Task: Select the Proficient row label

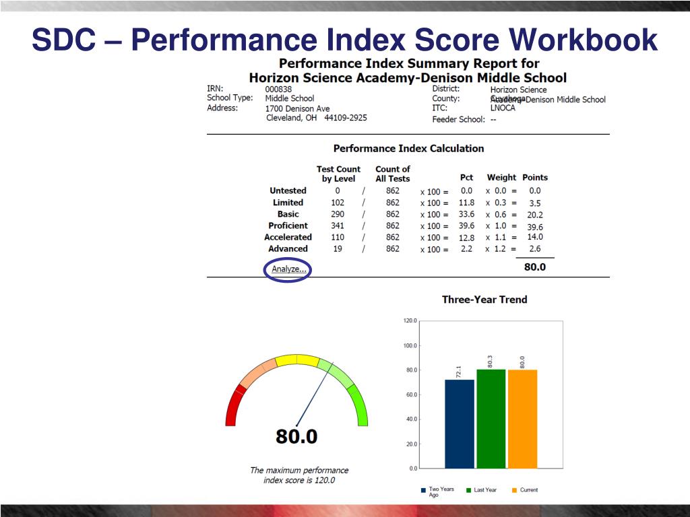Action: (288, 226)
